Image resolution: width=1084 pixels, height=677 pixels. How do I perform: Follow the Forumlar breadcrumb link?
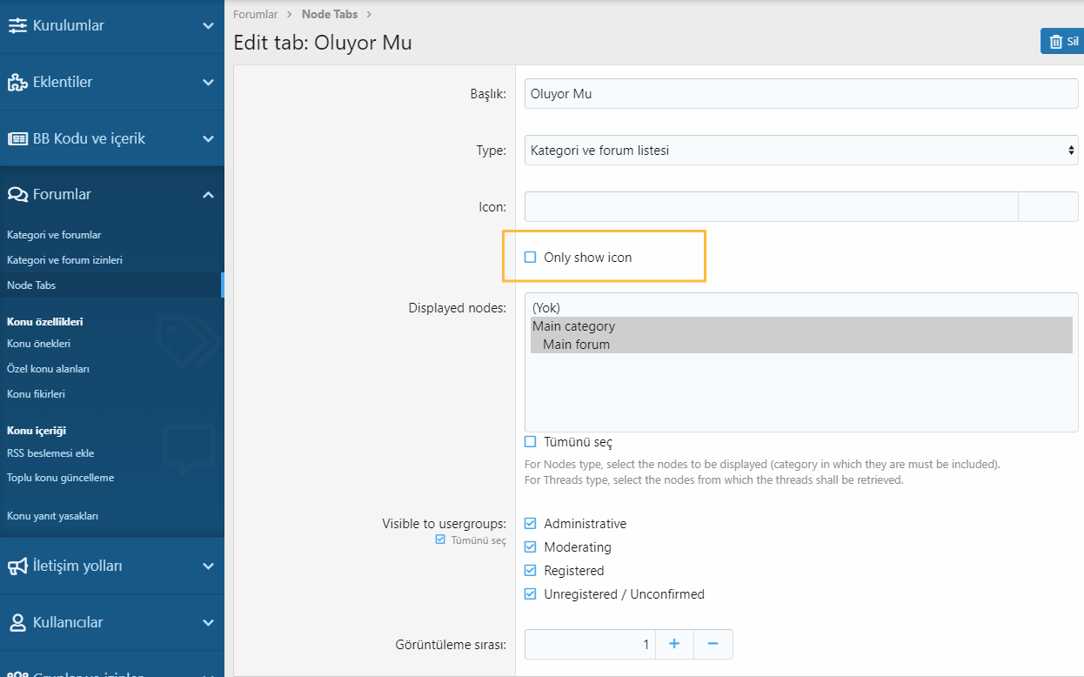point(256,15)
